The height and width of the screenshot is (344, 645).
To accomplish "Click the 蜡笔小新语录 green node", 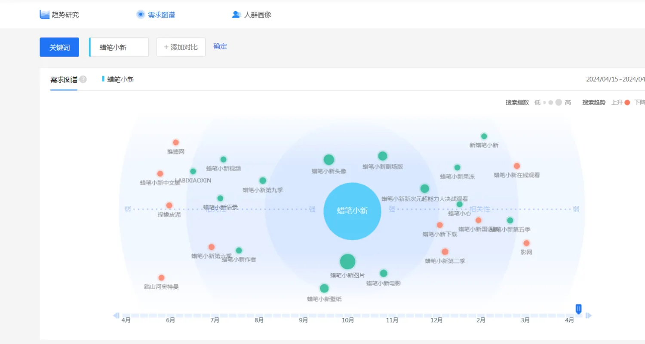I will (x=220, y=198).
